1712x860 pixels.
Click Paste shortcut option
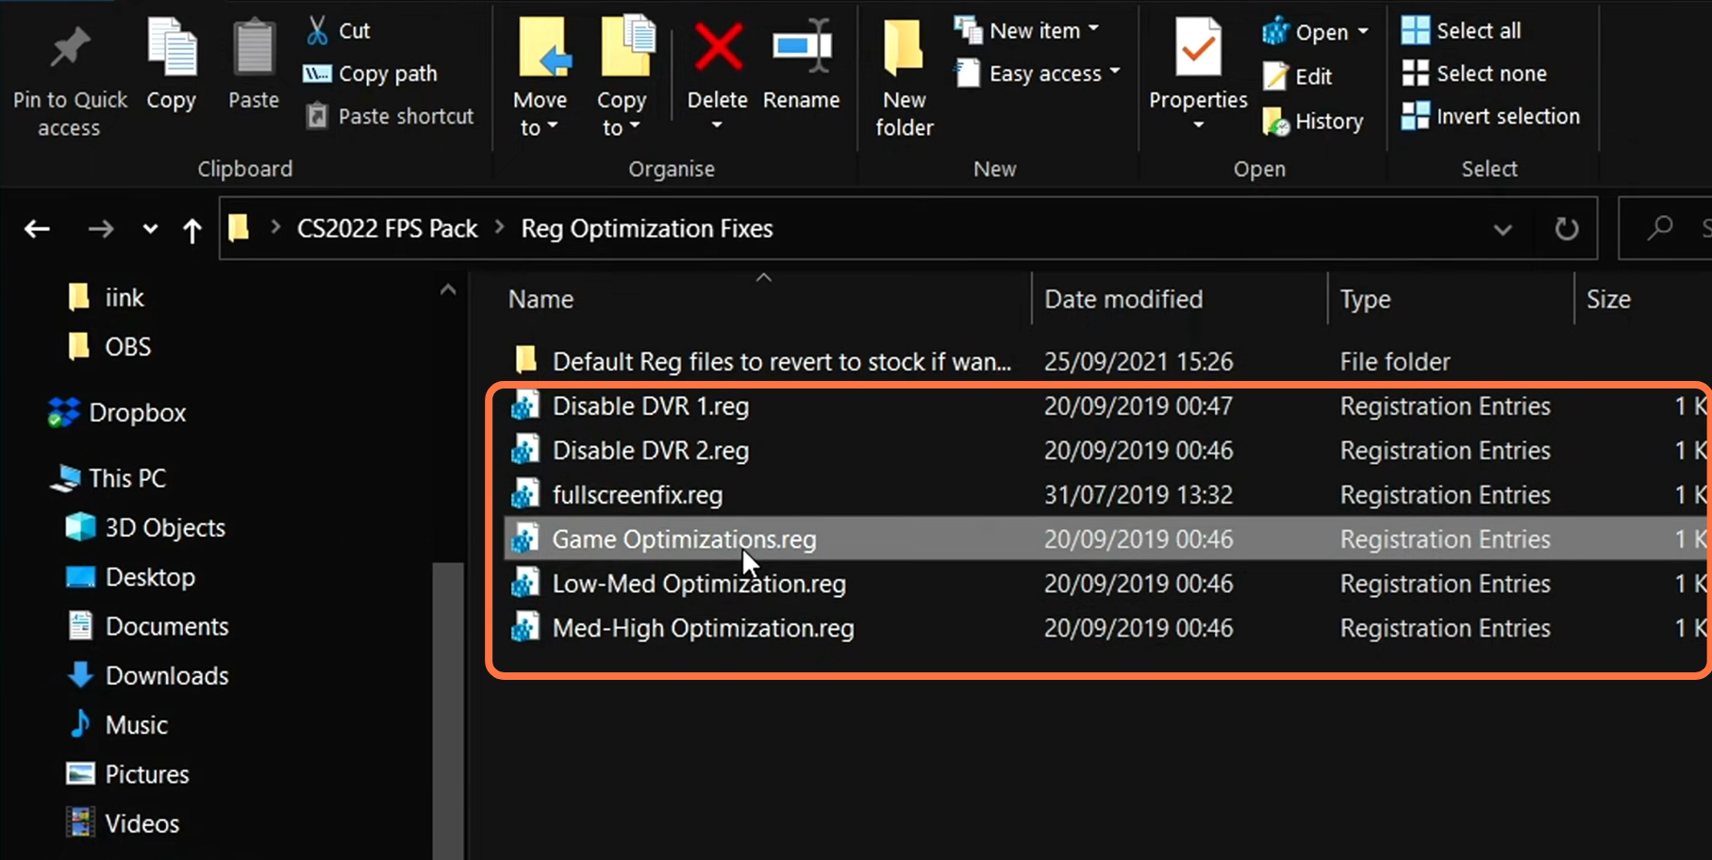[x=390, y=116]
